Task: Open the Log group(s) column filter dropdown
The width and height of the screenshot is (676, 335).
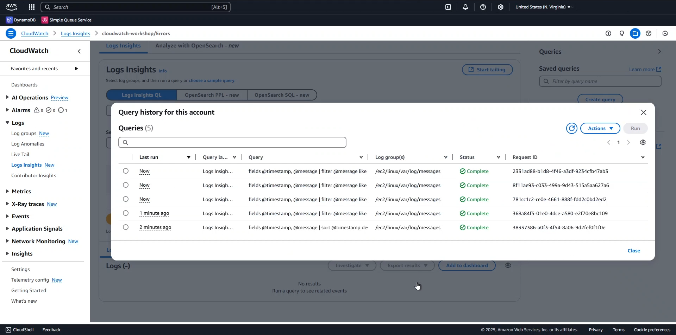Action: 446,157
